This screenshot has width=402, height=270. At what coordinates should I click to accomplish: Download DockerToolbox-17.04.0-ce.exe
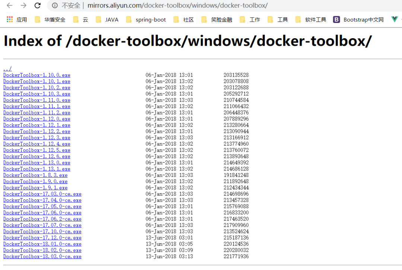(x=42, y=200)
